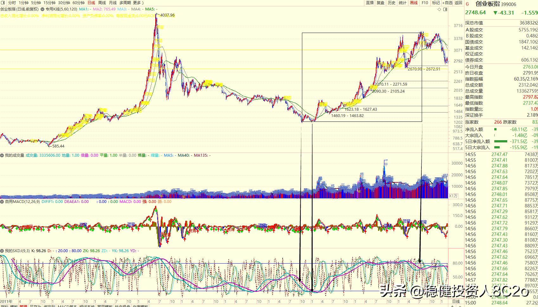Select the 5分钟 period
Image resolution: width=538 pixels, height=307 pixels.
tap(36, 3)
